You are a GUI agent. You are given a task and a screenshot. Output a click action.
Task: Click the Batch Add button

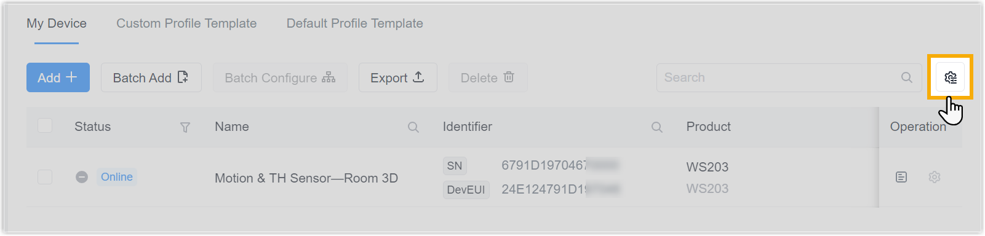point(151,77)
